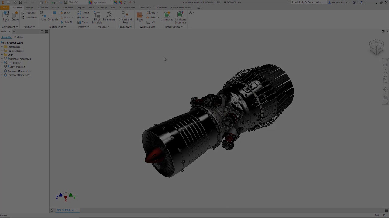Switch to the 3D Model tab
This screenshot has width=389, height=218.
click(x=43, y=8)
